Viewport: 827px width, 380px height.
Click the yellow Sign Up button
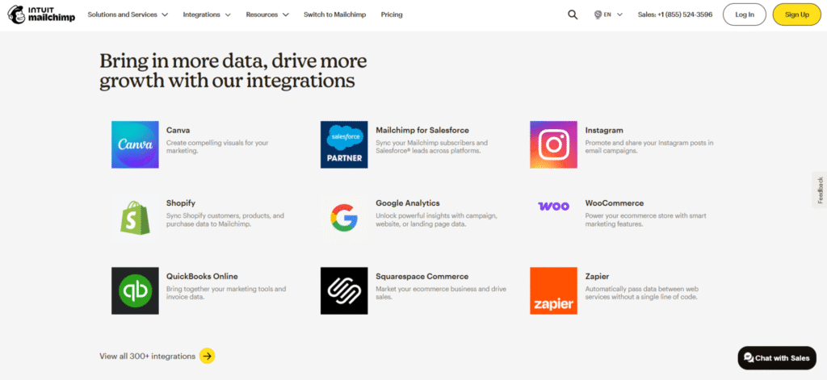796,15
